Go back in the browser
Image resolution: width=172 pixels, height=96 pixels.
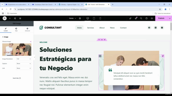[2, 9]
